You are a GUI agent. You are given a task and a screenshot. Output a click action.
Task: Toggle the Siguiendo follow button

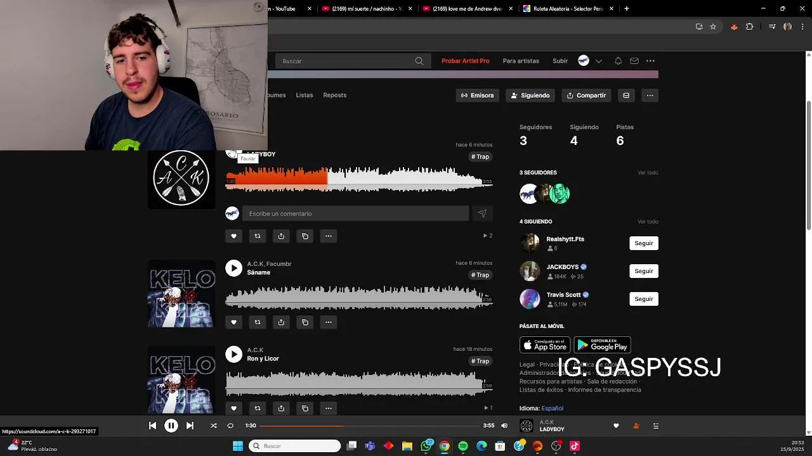pos(530,96)
